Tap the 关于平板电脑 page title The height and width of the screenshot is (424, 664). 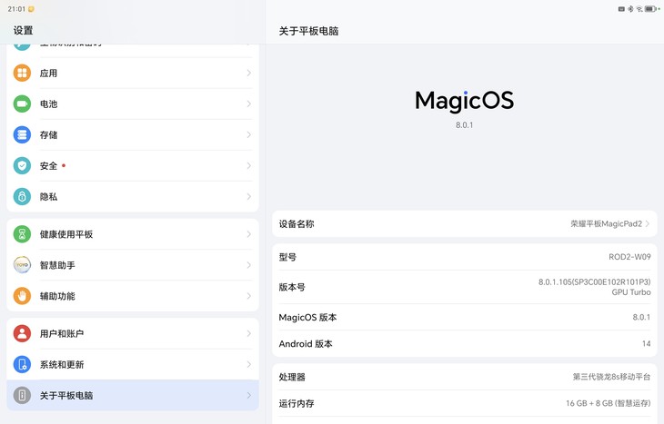point(308,31)
